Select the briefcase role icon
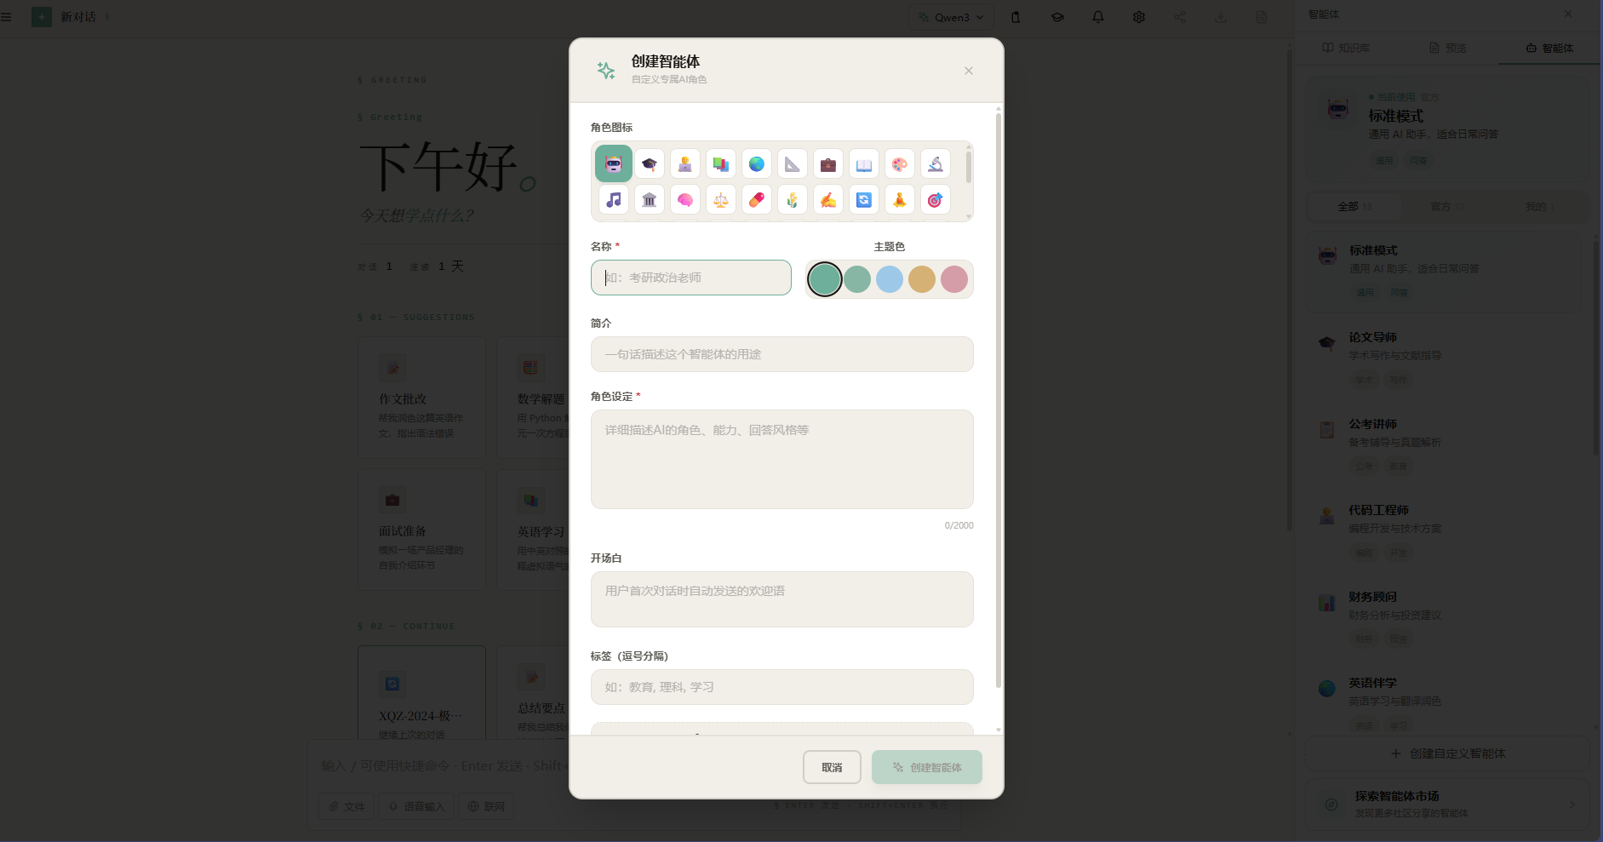Image resolution: width=1603 pixels, height=842 pixels. pyautogui.click(x=828, y=163)
